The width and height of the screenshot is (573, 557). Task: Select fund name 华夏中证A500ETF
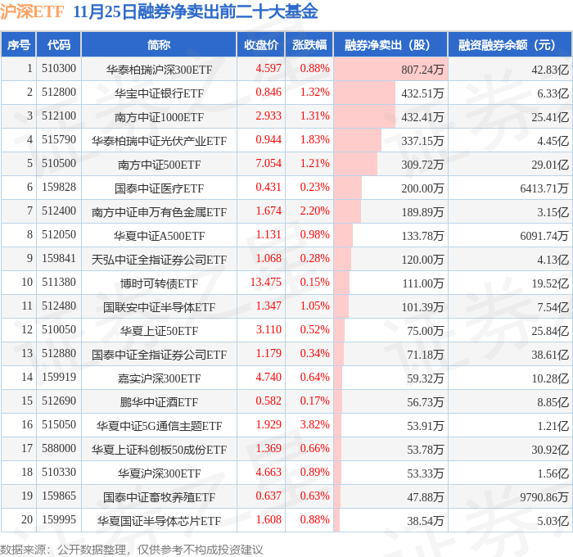click(x=159, y=236)
